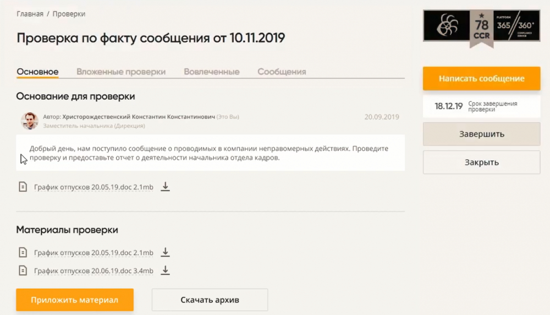This screenshot has height=315, width=550.
Task: Go back to Проверки via breadcrumb
Action: coord(69,14)
